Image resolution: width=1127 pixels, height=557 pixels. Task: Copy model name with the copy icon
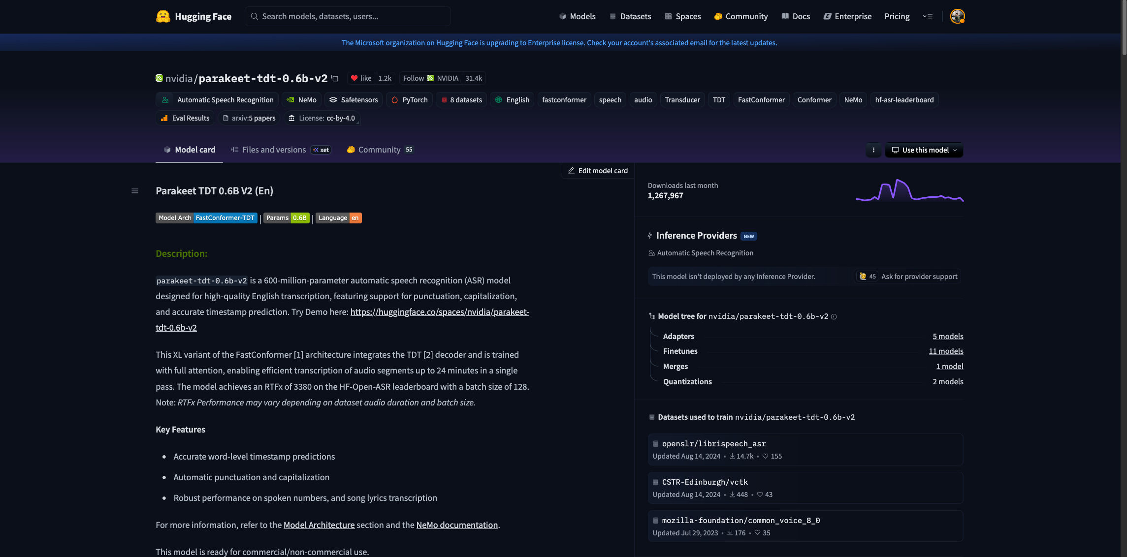pos(335,78)
